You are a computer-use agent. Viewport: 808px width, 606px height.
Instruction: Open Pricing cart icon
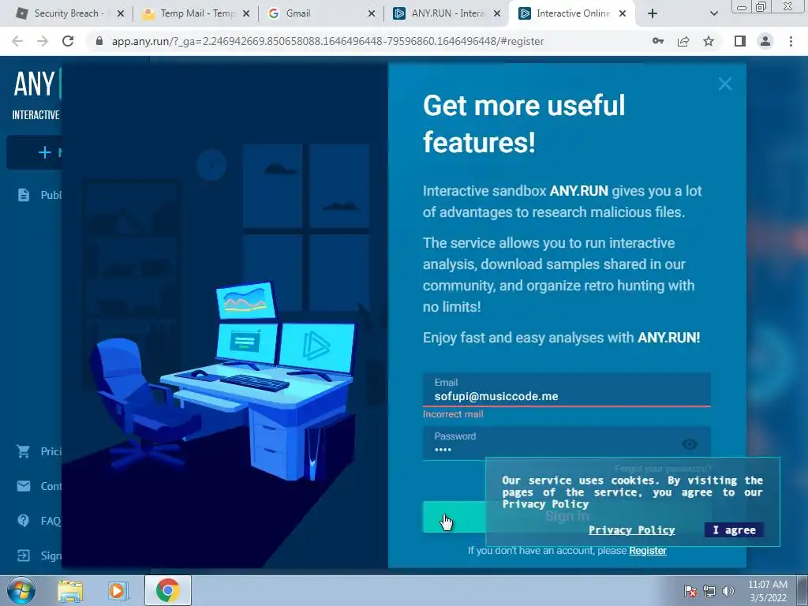23,451
